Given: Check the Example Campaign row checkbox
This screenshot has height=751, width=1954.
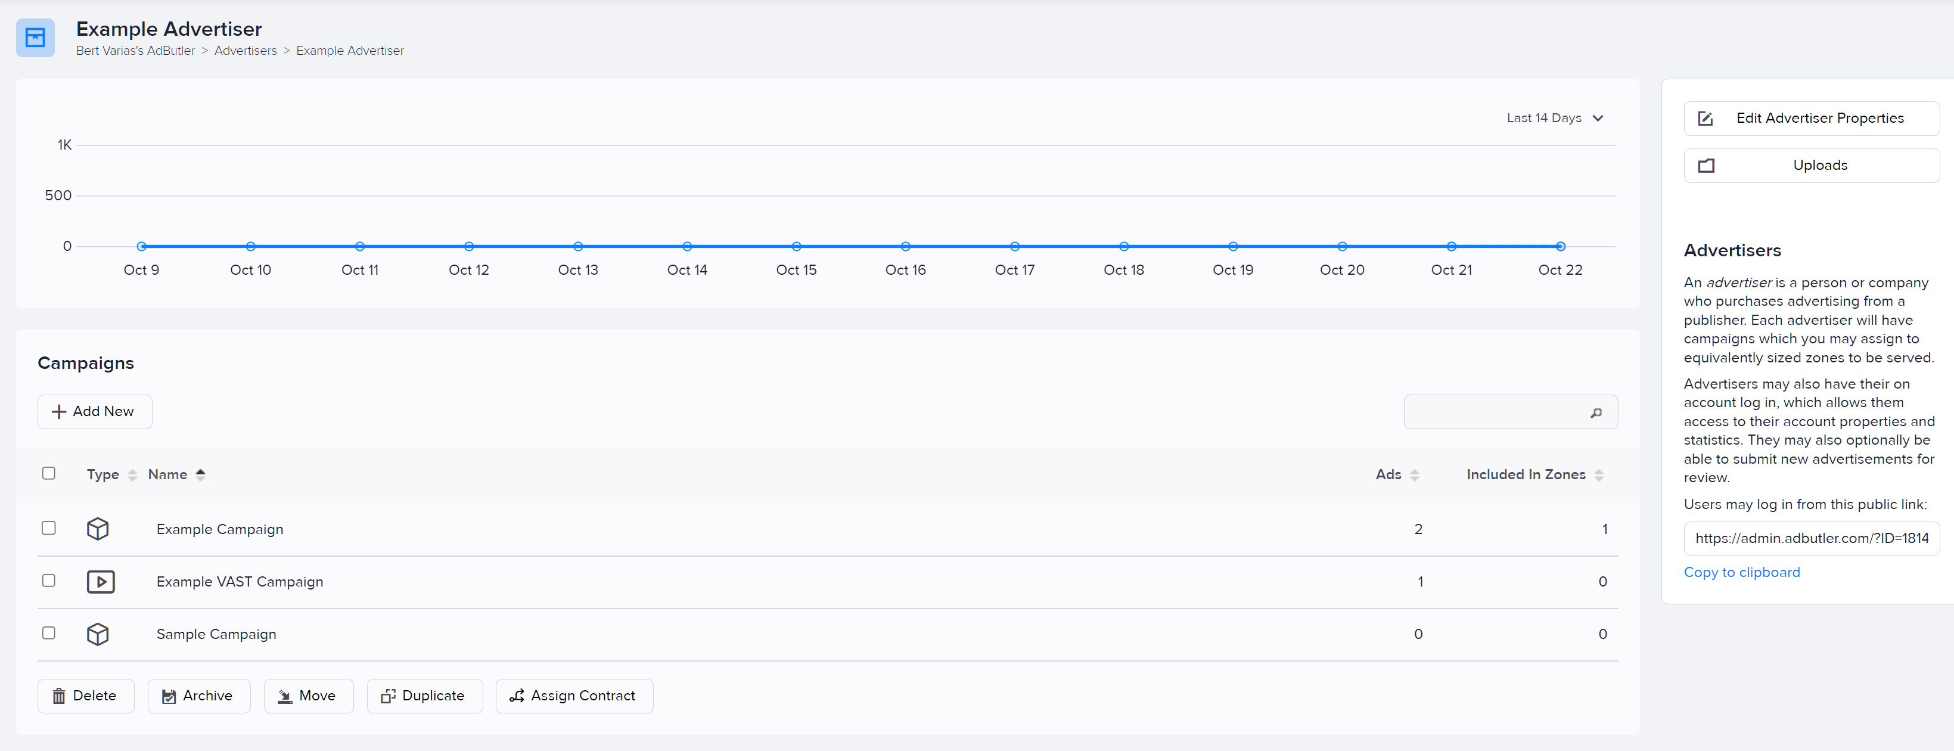Looking at the screenshot, I should (x=48, y=528).
